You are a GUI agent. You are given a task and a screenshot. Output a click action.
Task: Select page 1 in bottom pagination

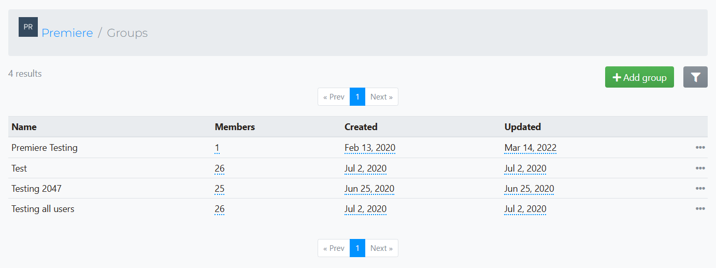pyautogui.click(x=357, y=248)
